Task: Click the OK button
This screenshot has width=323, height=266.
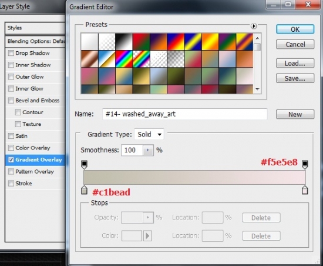Action: coord(295,29)
